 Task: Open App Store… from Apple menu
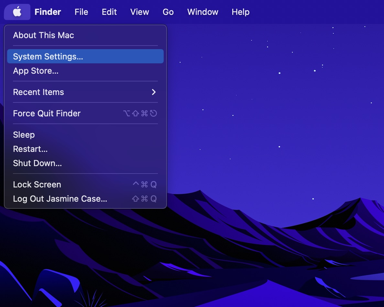[85, 71]
